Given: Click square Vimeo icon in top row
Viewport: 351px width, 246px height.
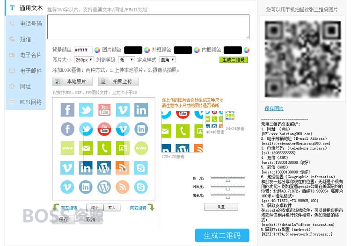Looking at the screenshot, I should pos(123,110).
